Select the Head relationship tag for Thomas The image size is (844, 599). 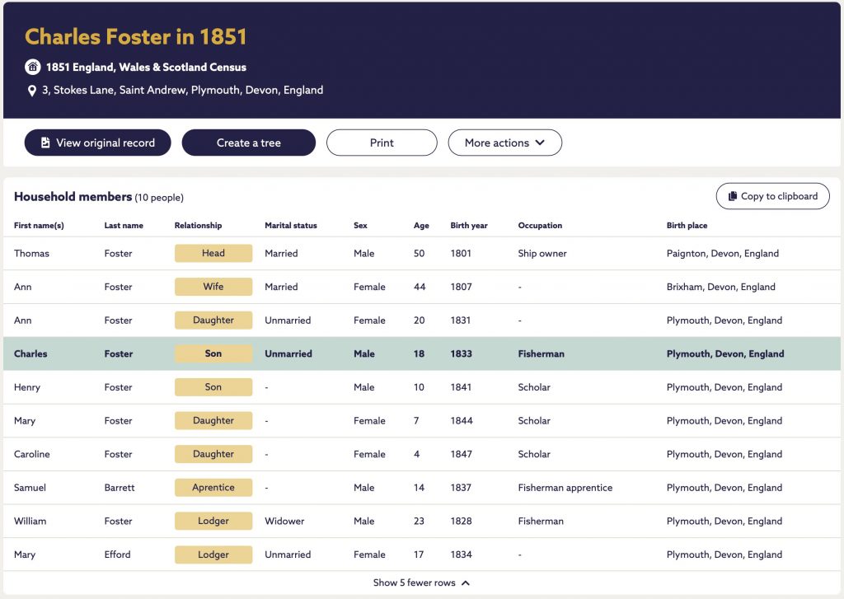pos(213,253)
